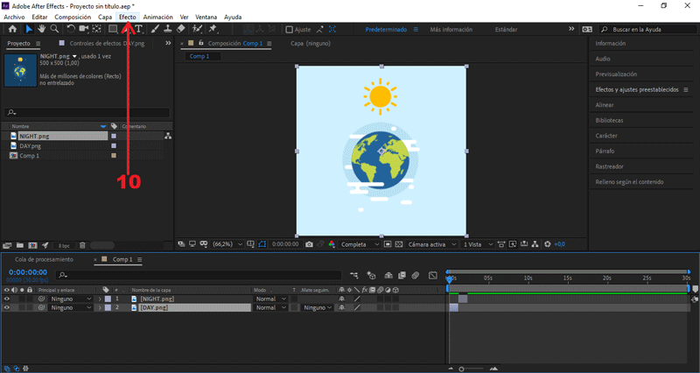Click the snapshot camera icon in viewer
Image resolution: width=700 pixels, height=373 pixels.
pyautogui.click(x=309, y=244)
